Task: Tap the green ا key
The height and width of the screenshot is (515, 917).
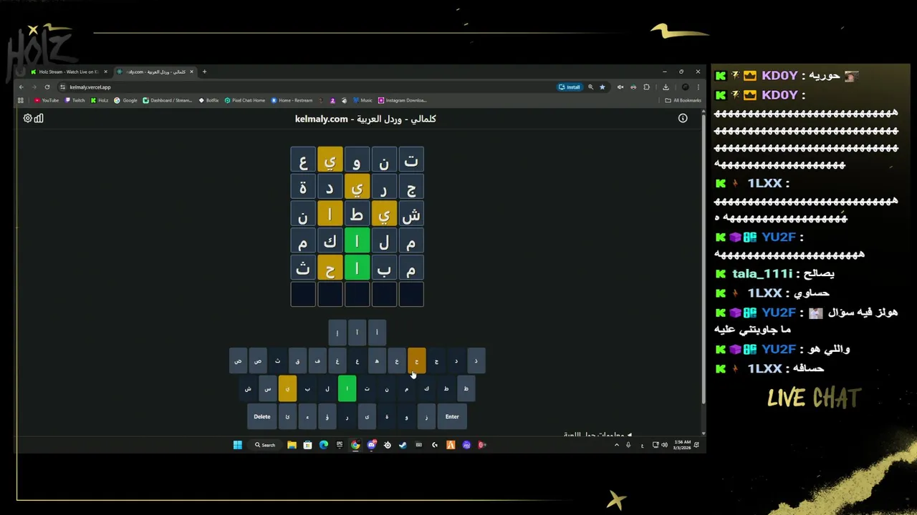Action: [x=347, y=388]
